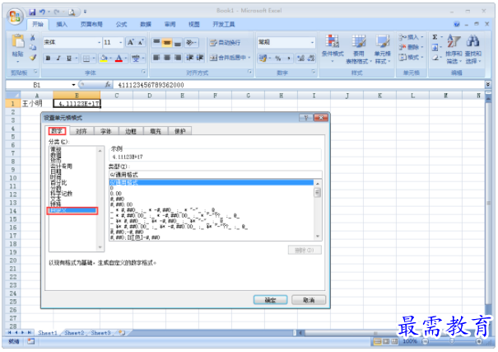Click the cell borders icon

[86, 59]
